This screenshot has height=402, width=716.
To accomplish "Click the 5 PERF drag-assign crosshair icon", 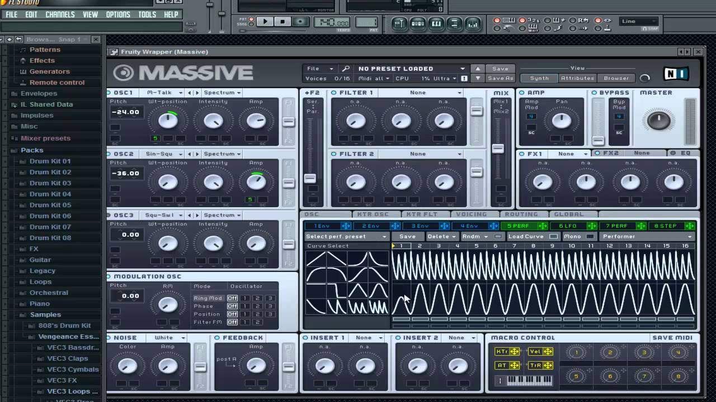I will coord(542,226).
